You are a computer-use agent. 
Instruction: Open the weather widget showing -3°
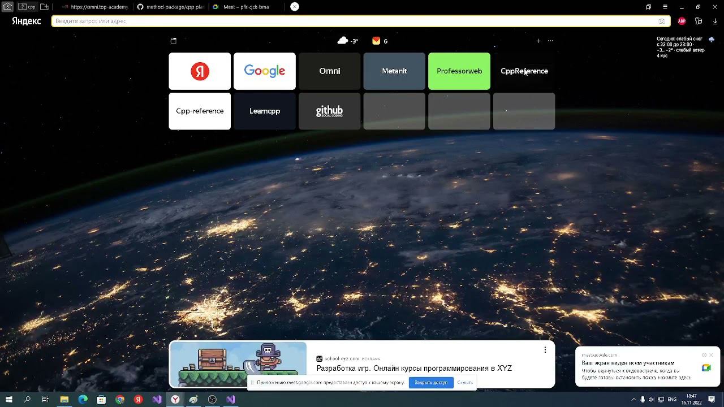348,41
